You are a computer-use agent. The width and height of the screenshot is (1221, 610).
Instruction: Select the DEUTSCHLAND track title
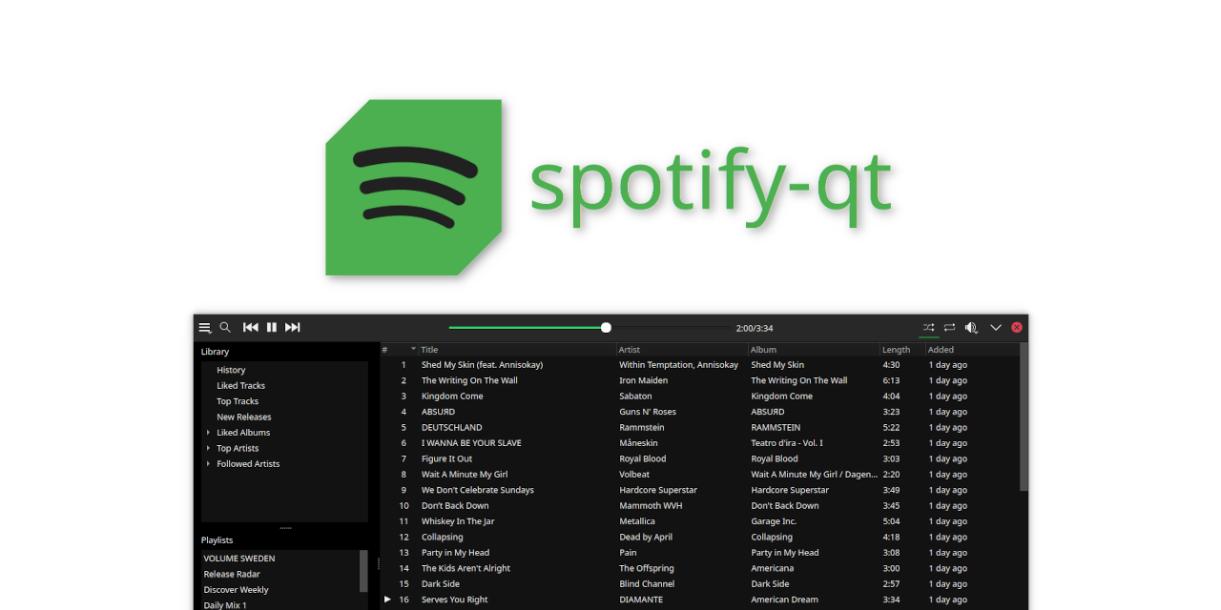coord(452,428)
